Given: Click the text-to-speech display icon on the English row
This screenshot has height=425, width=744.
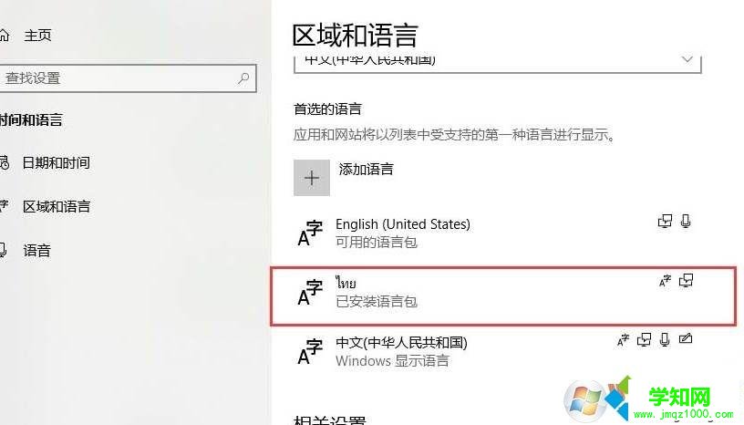Looking at the screenshot, I should pos(665,222).
